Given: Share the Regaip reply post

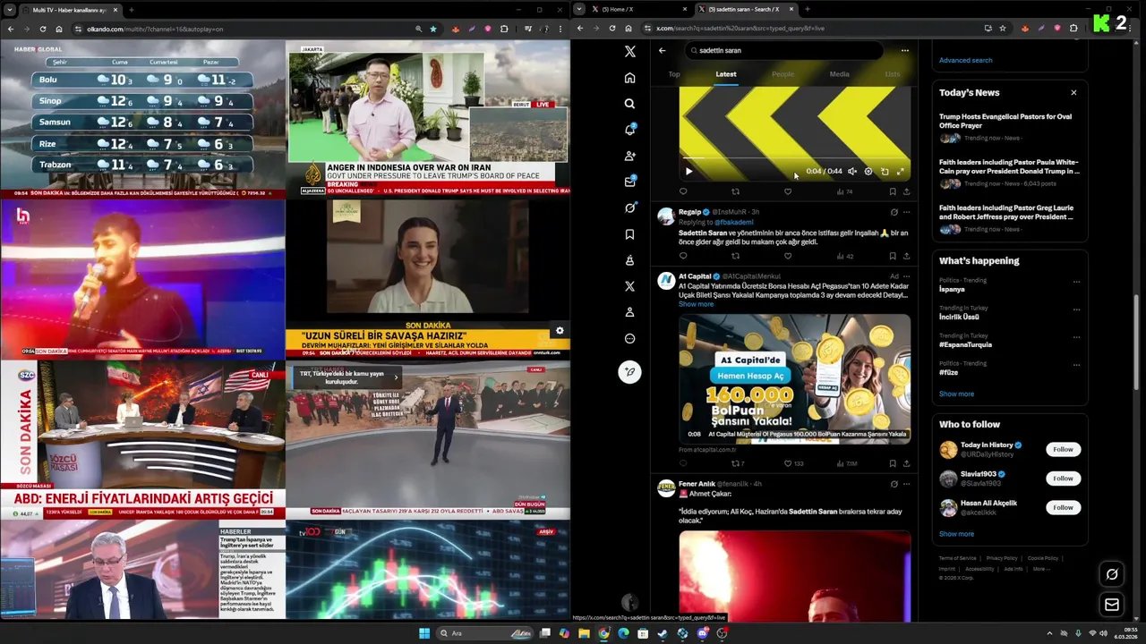Looking at the screenshot, I should tap(906, 256).
